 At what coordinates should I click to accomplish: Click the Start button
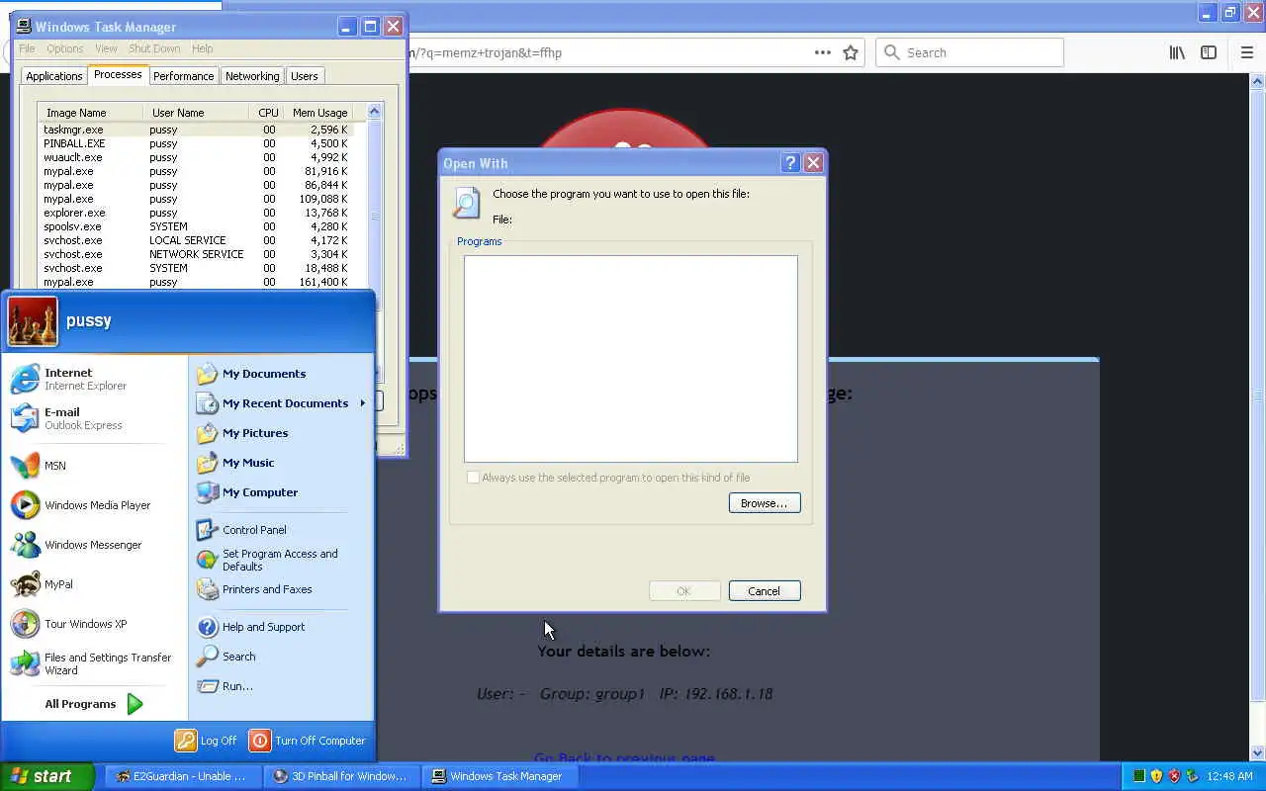(x=46, y=776)
